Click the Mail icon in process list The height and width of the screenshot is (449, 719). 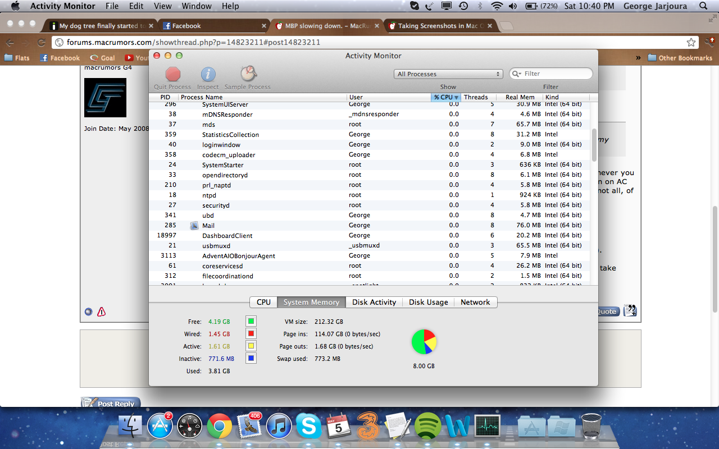194,225
